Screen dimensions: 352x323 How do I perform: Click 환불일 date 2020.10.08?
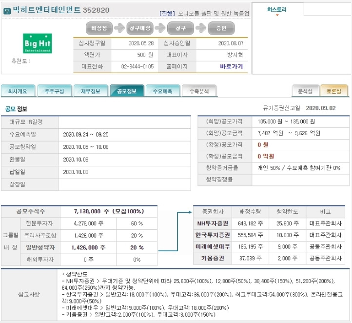tap(76, 160)
